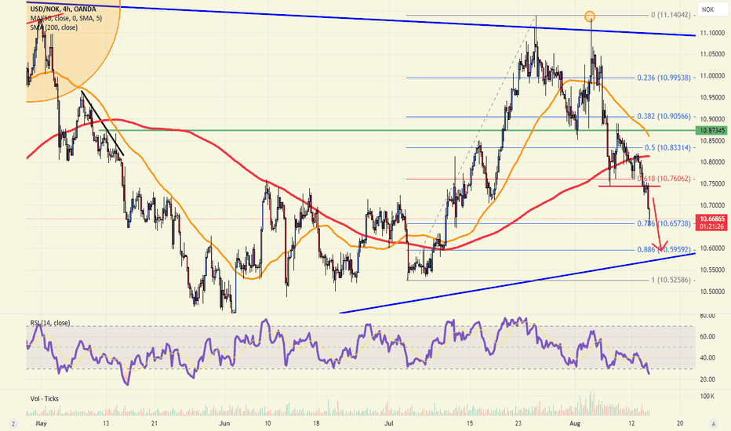Click the Aug label on the time axis

575,423
